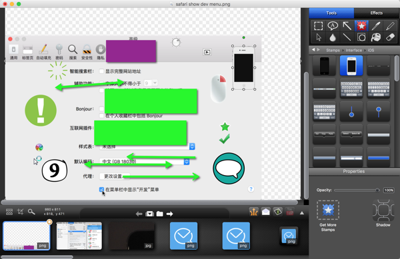400x259 pixels.
Task: Click the left-most bottom bar icon next to the crop tool
Action: coord(9,212)
